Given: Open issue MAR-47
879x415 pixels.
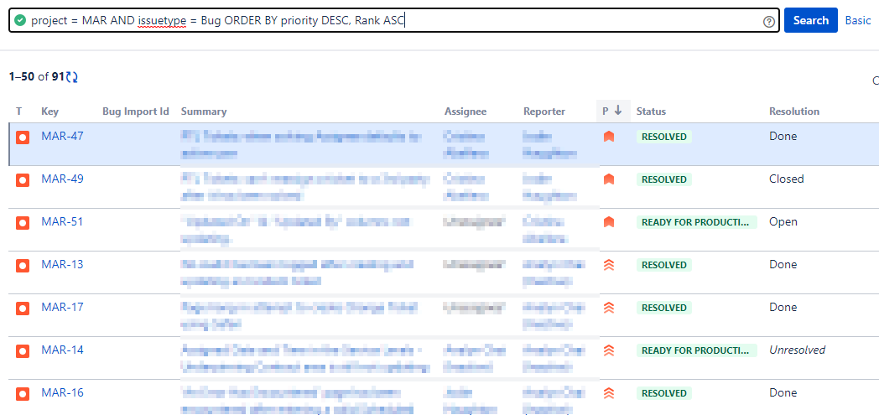Looking at the screenshot, I should (x=62, y=136).
